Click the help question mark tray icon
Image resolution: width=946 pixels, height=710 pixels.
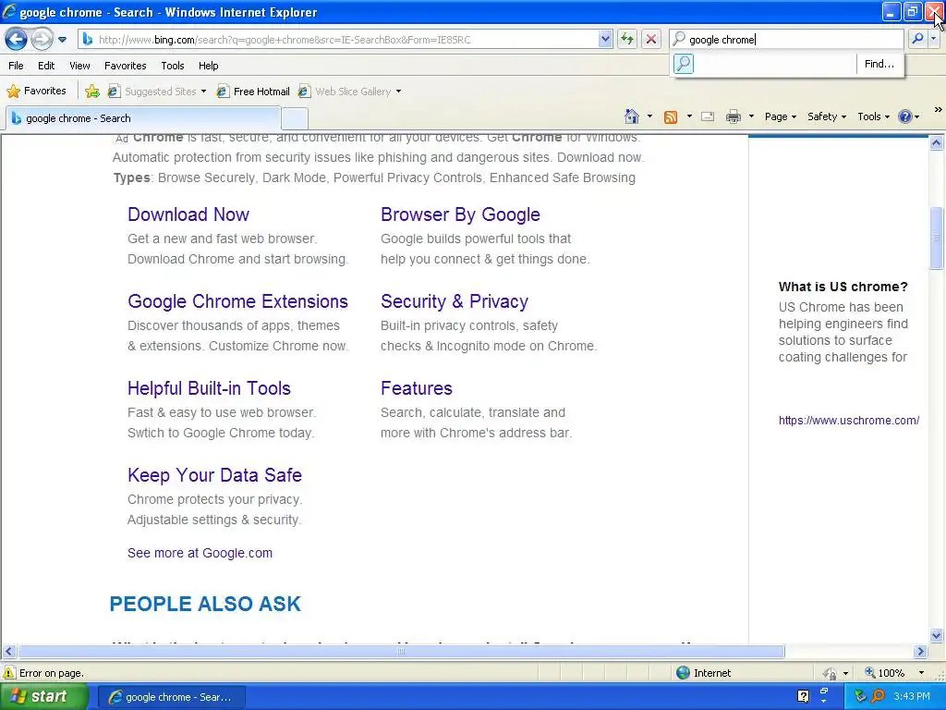click(x=803, y=696)
